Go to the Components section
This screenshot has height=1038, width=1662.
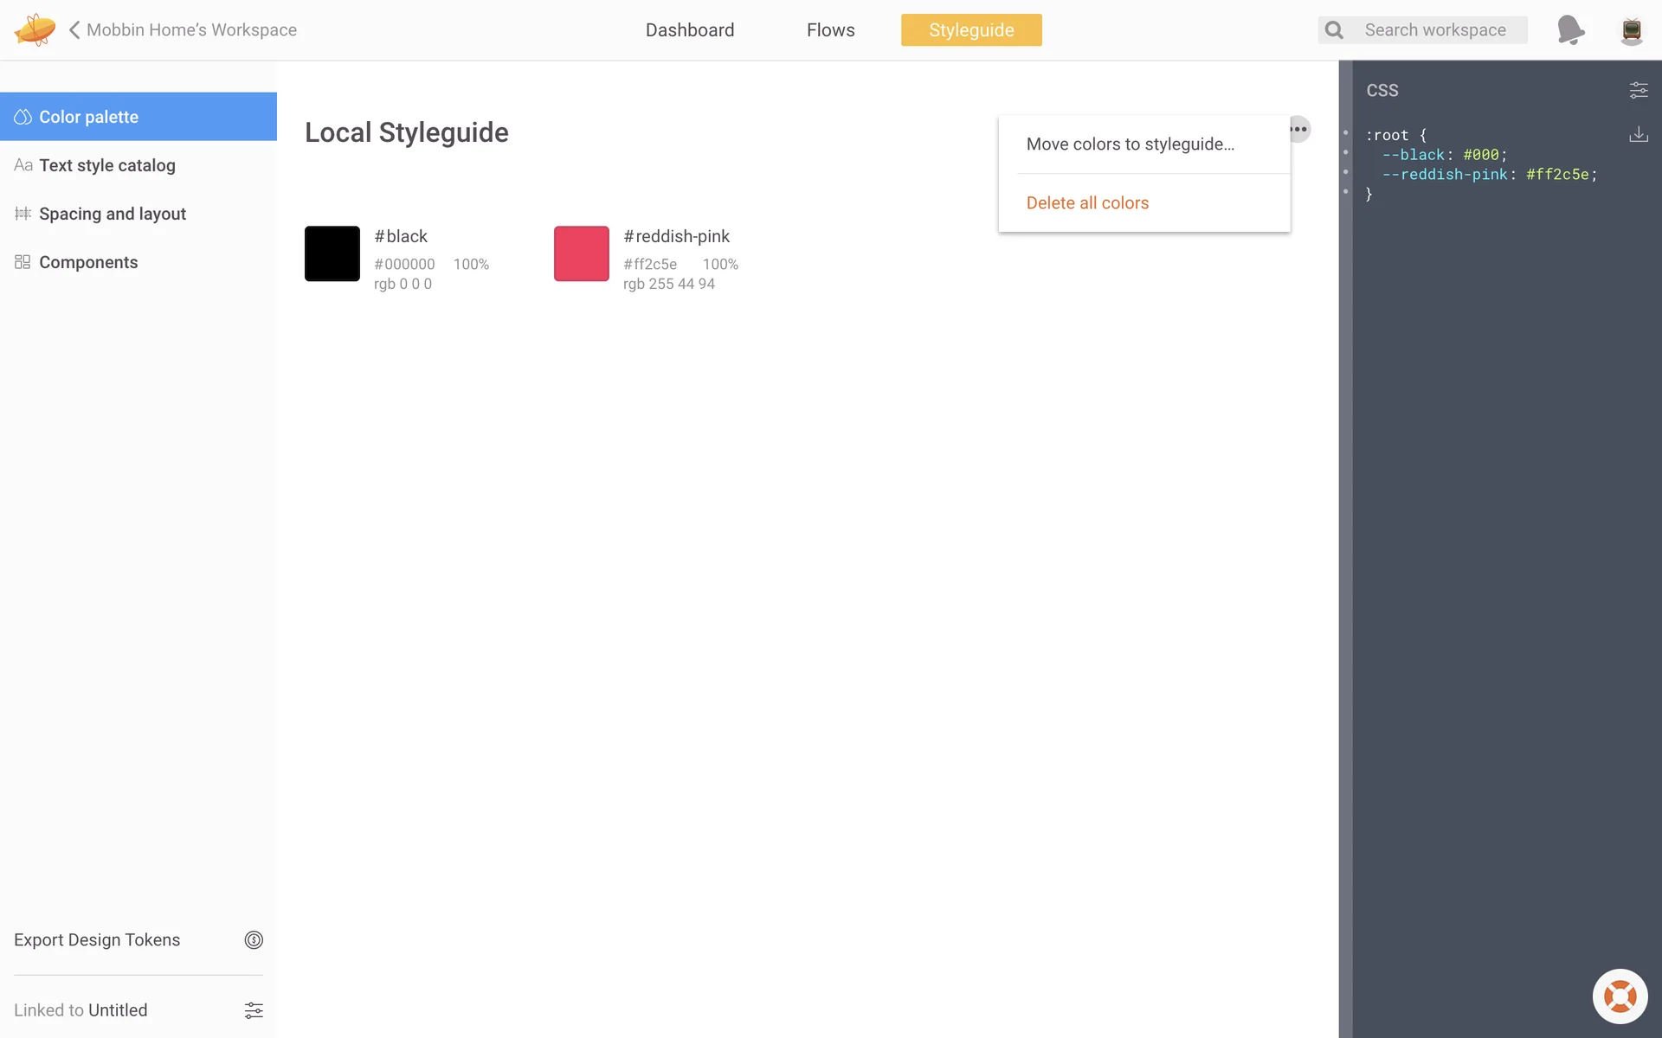tap(88, 262)
